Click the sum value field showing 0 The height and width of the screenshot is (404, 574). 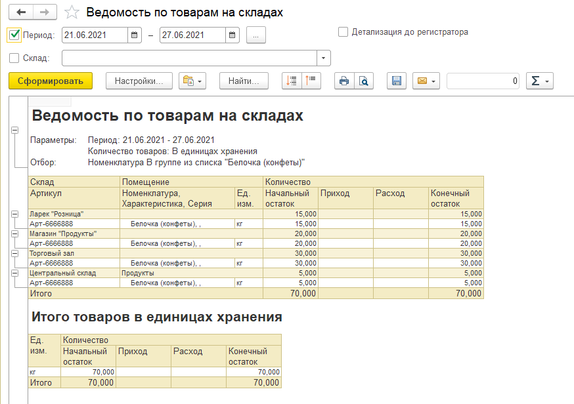point(483,81)
